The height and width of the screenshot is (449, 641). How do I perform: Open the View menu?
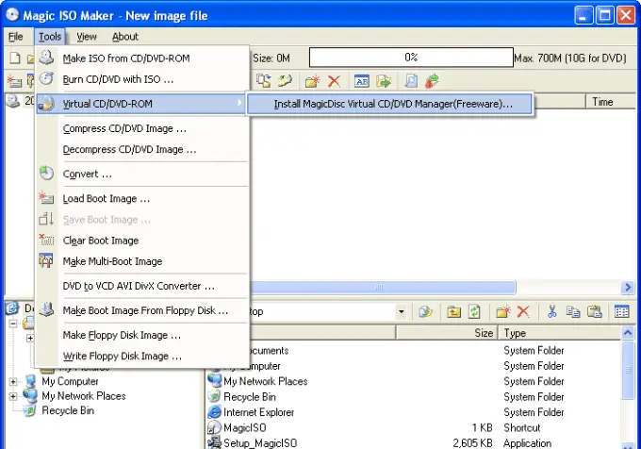(87, 37)
